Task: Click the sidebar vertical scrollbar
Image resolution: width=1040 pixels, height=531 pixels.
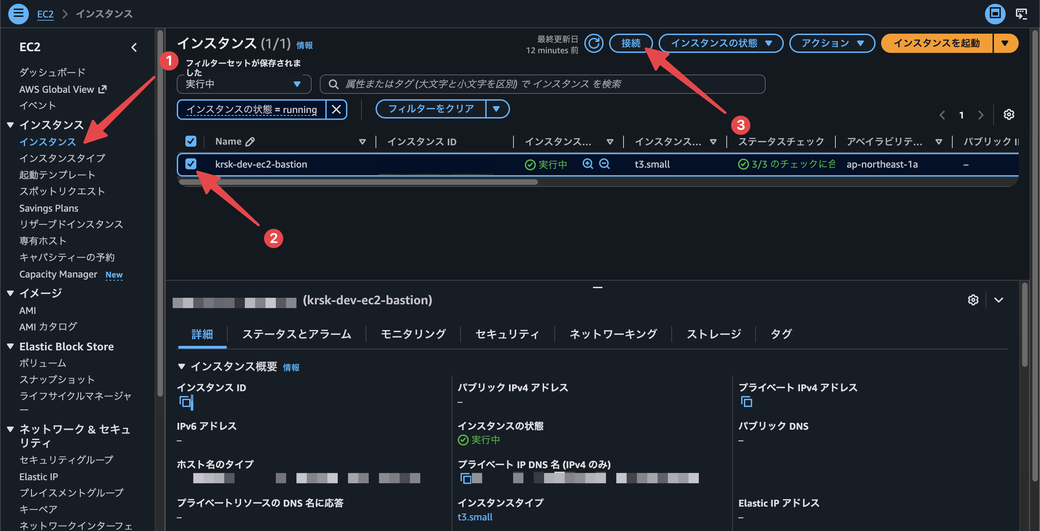Action: point(160,214)
